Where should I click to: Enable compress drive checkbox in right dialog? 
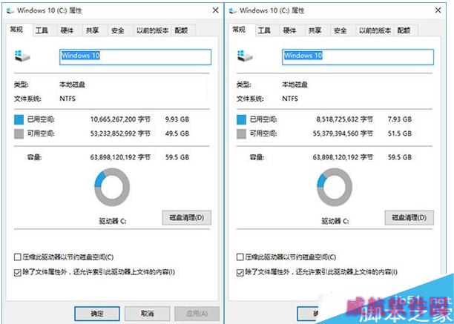[240, 257]
